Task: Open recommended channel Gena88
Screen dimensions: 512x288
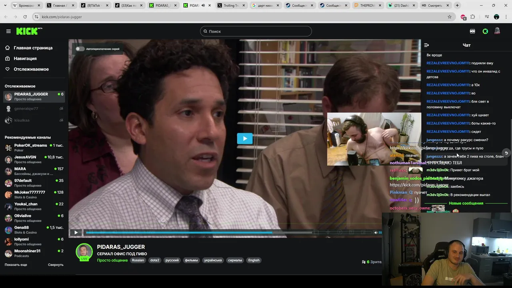Action: 34,230
